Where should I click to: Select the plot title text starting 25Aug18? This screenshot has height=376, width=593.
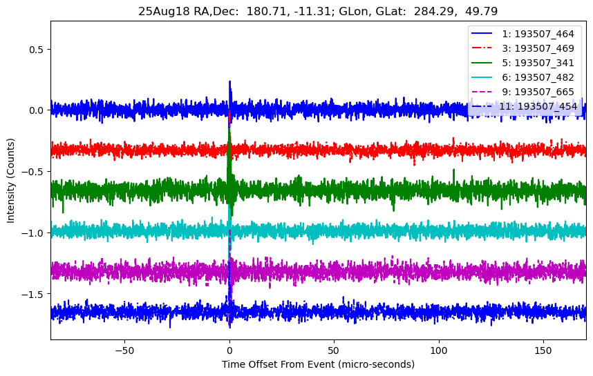318,11
